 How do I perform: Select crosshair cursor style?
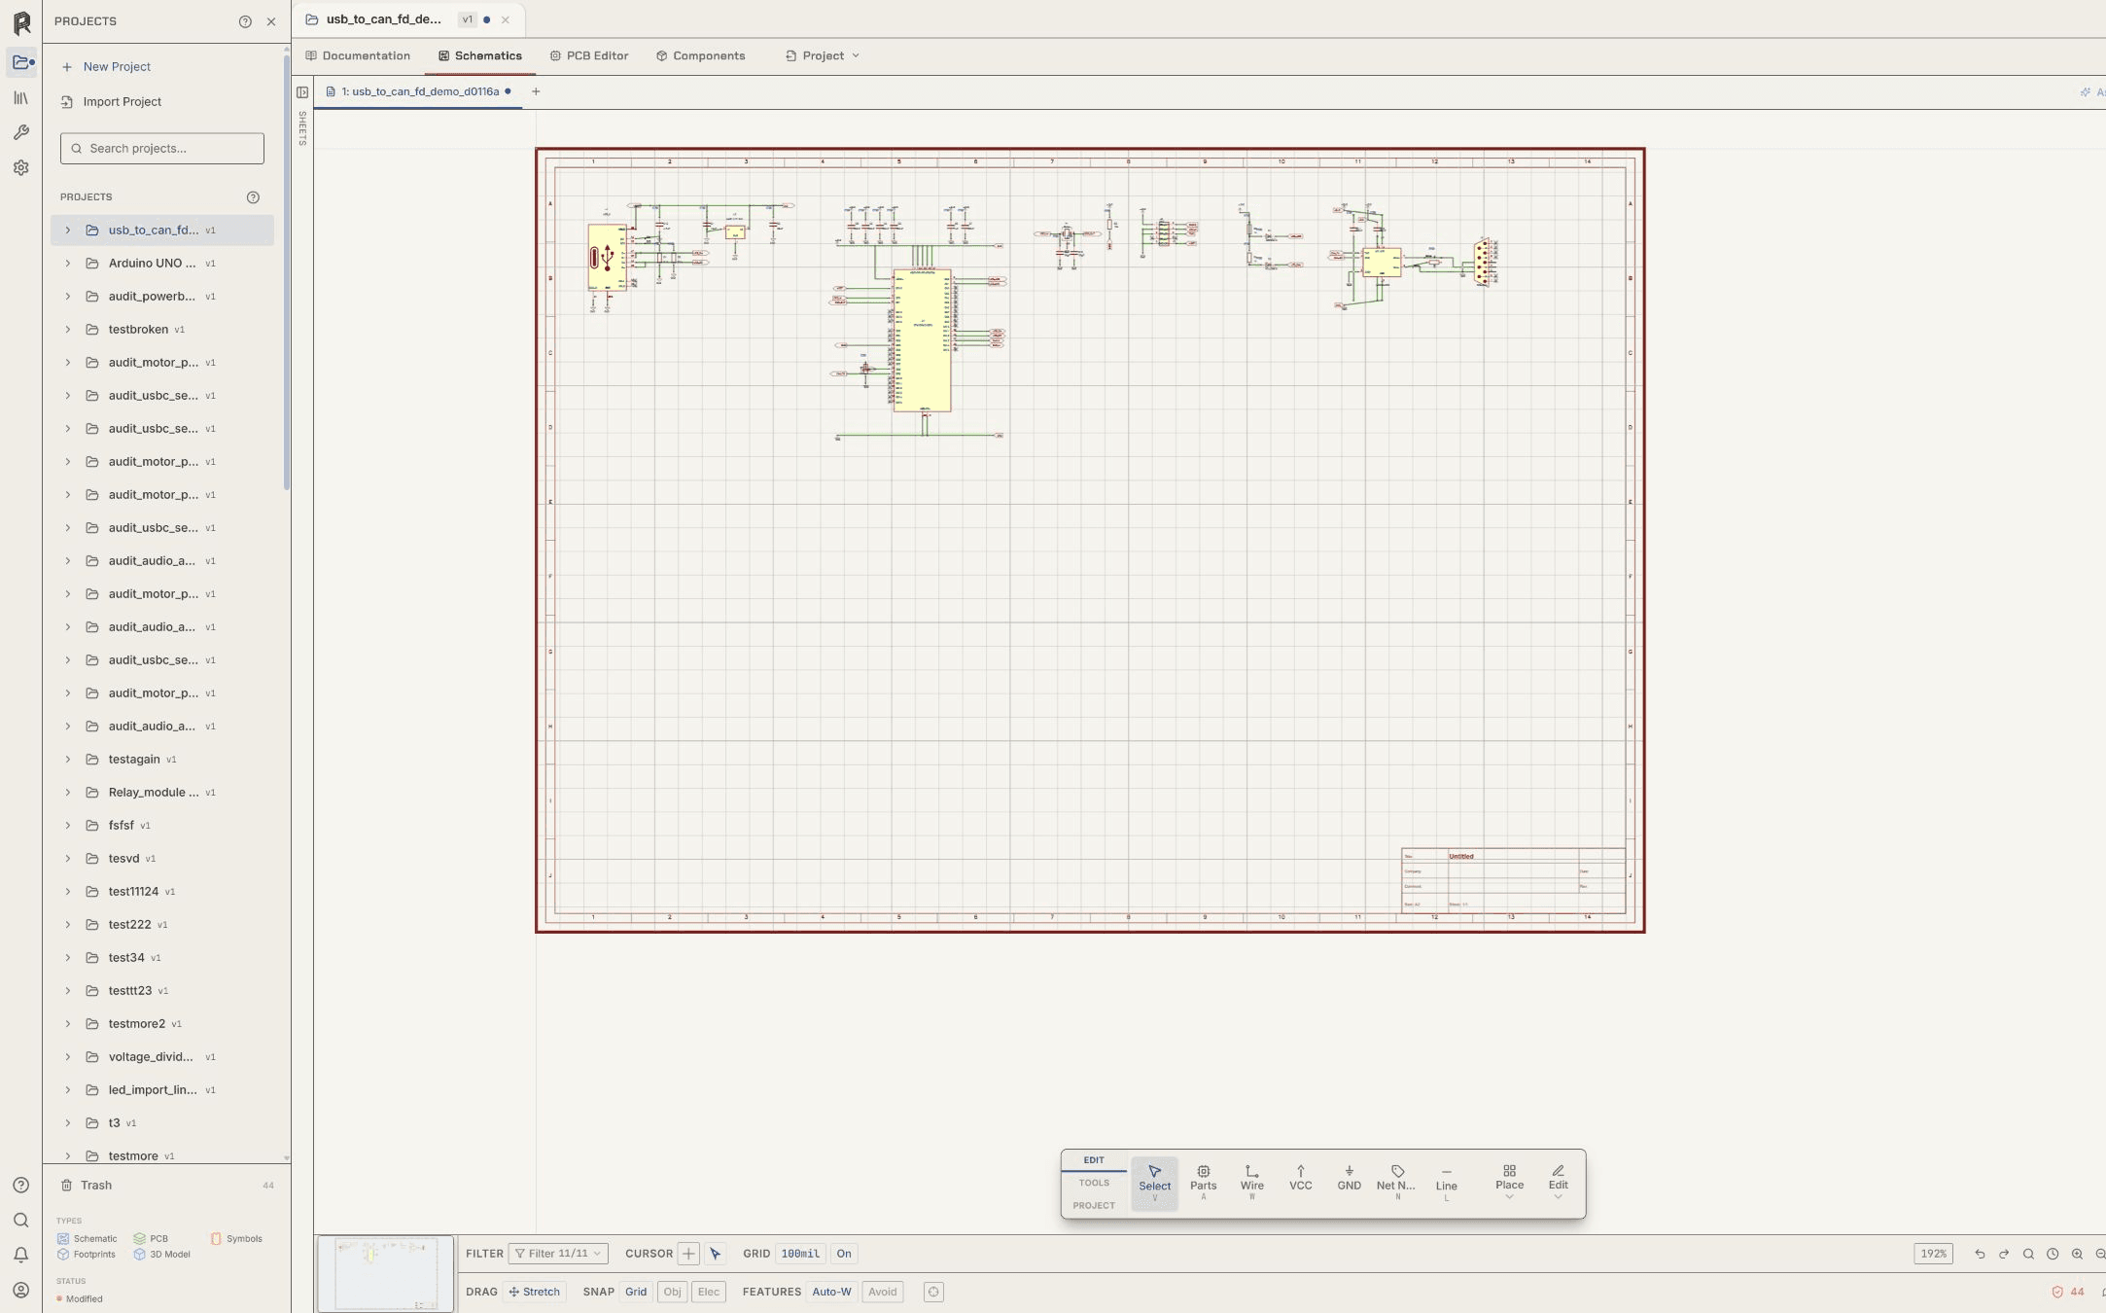pyautogui.click(x=688, y=1254)
